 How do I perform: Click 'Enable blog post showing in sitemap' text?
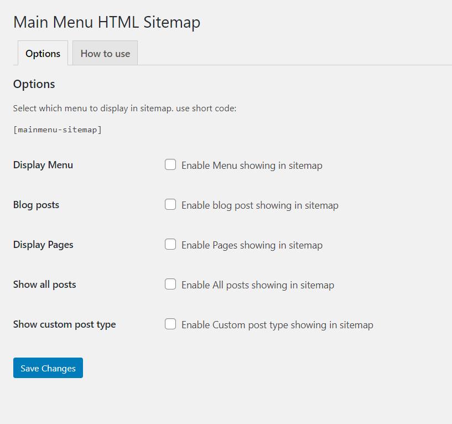(260, 205)
